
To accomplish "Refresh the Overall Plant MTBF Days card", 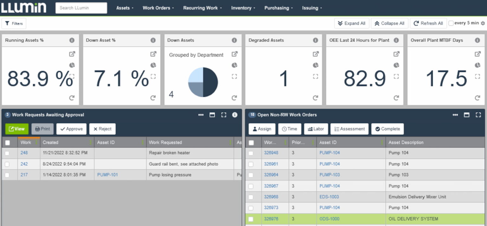I will [477, 98].
